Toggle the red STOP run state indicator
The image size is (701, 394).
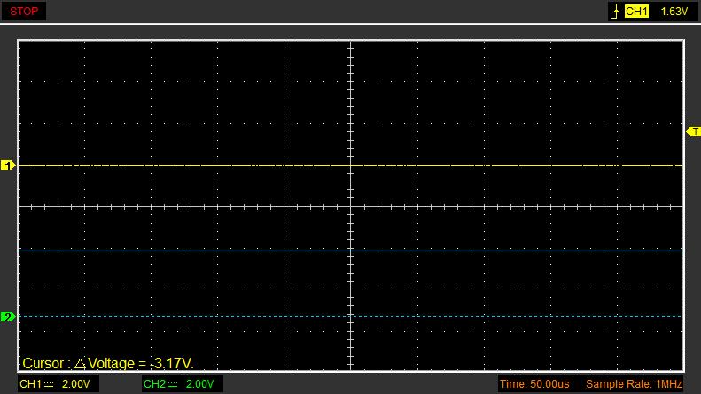[x=23, y=12]
